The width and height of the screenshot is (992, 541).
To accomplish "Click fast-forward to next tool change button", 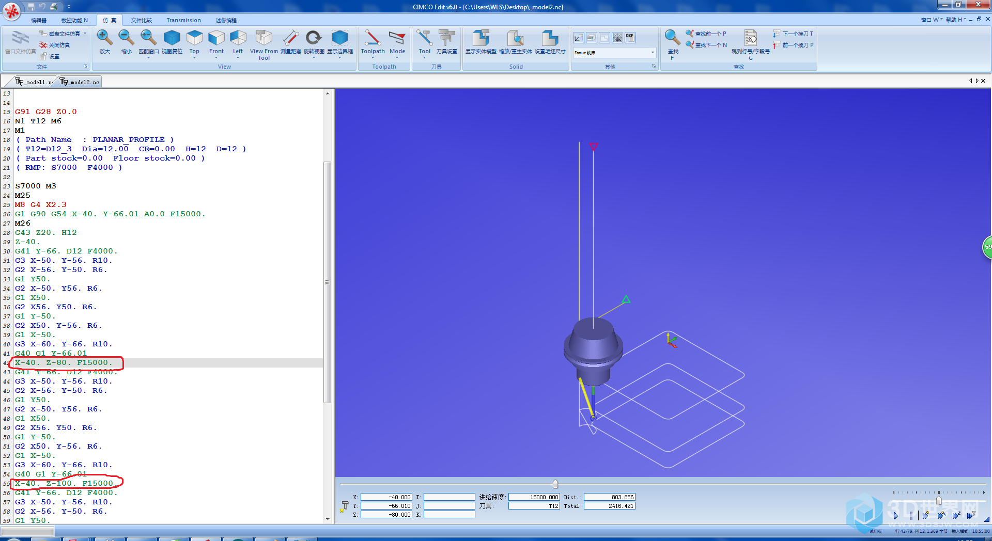I will coord(971,515).
